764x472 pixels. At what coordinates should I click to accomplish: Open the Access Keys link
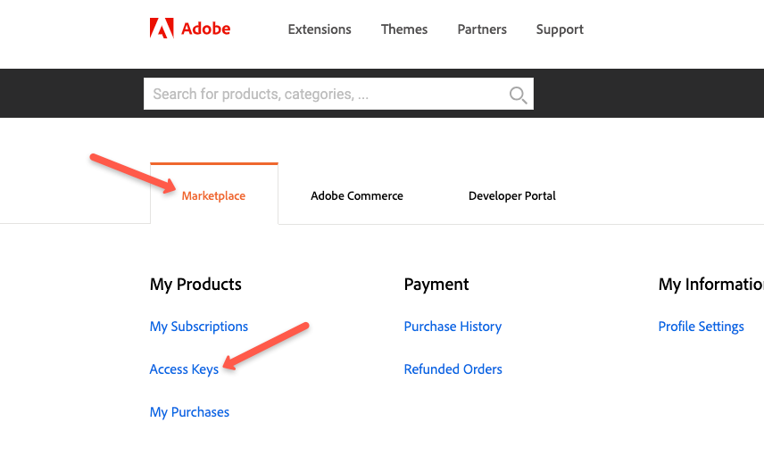pyautogui.click(x=184, y=369)
